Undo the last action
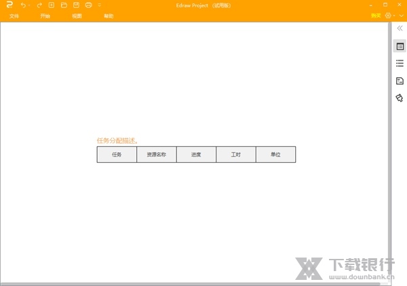 pyautogui.click(x=23, y=5)
